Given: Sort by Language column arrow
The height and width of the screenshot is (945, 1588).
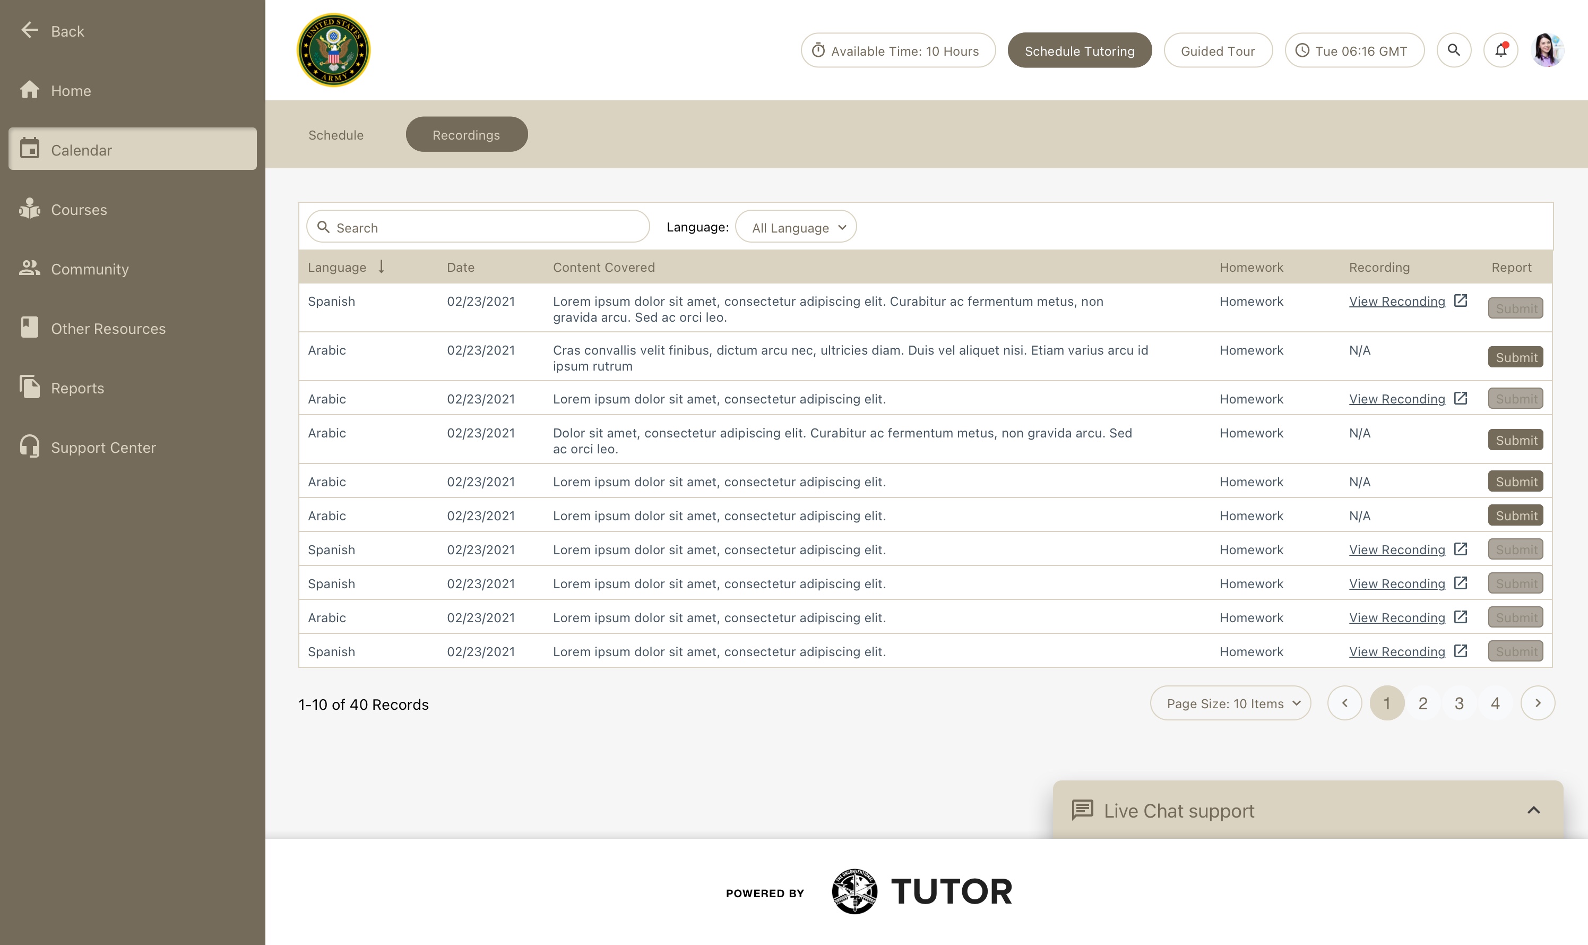Looking at the screenshot, I should tap(381, 266).
